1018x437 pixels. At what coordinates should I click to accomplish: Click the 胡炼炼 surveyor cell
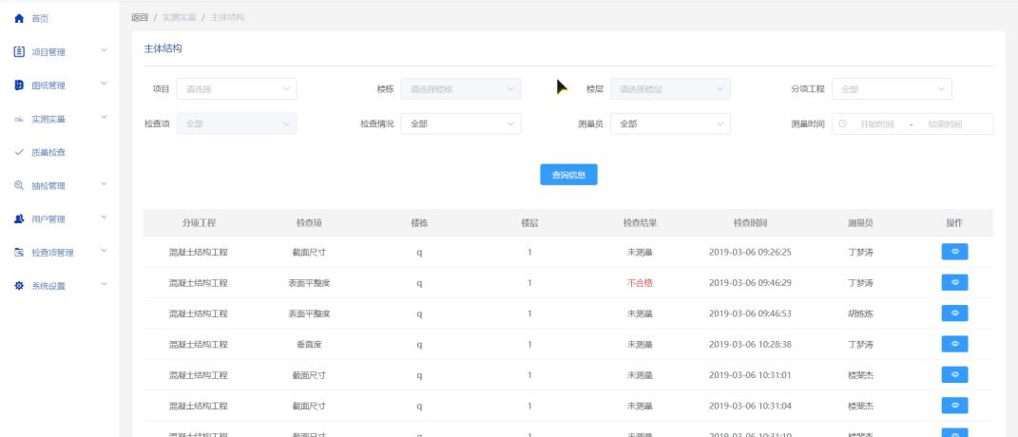coord(860,313)
